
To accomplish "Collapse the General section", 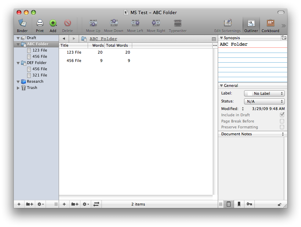I will (x=221, y=85).
